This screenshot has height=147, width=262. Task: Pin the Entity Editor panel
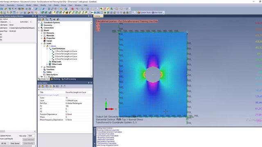pos(89,83)
